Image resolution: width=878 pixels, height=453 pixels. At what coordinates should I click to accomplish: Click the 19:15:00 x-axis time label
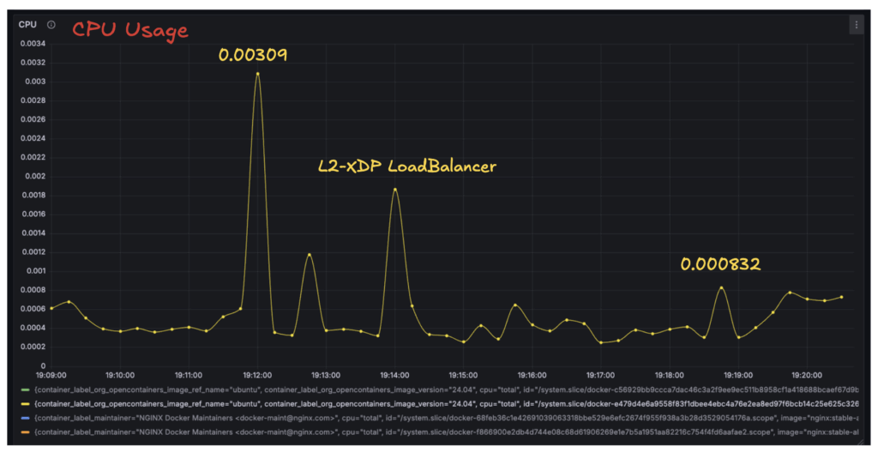coord(463,375)
